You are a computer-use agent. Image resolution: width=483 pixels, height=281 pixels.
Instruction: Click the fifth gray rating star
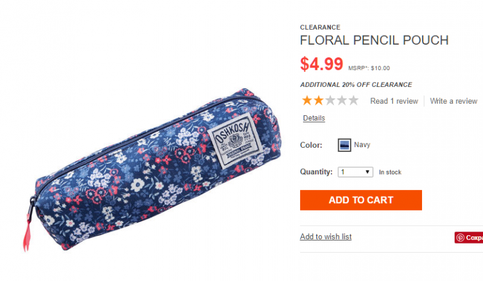click(x=353, y=101)
